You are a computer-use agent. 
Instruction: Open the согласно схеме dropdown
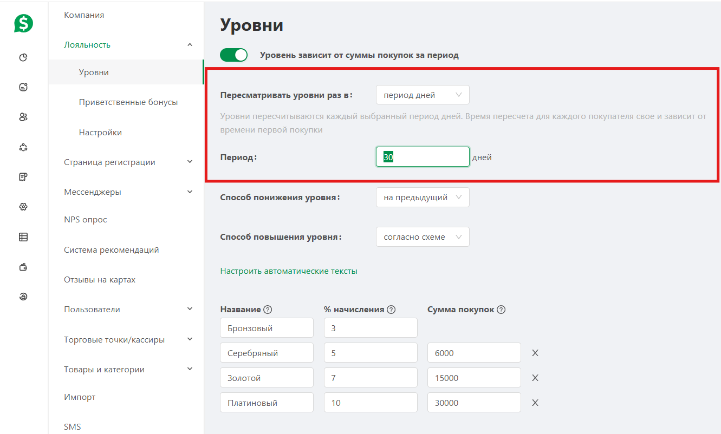423,237
